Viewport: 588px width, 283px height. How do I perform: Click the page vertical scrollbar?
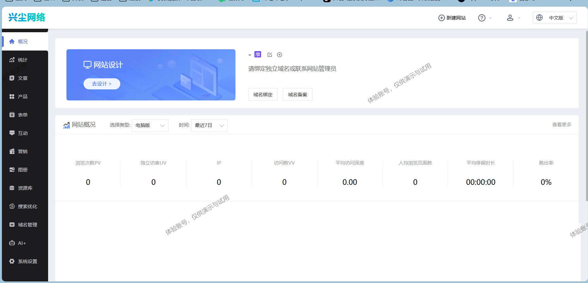(x=586, y=116)
